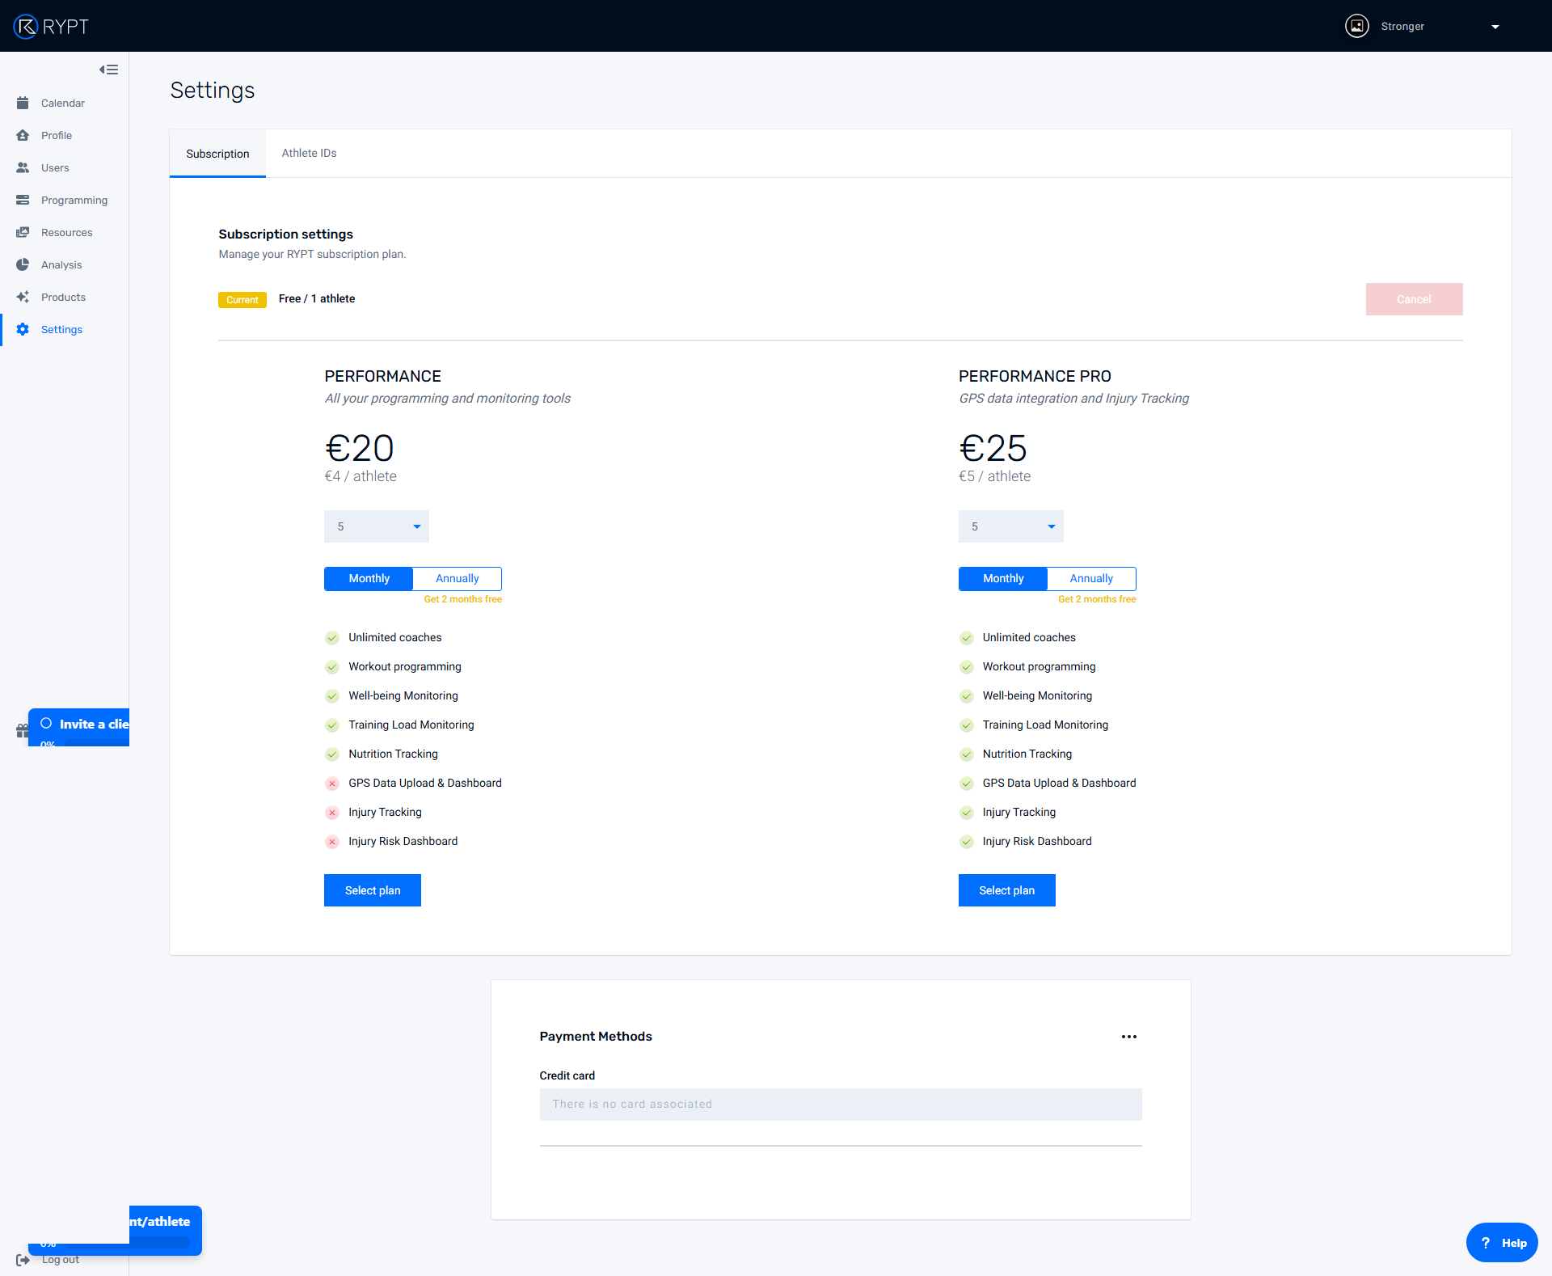
Task: Open the Products sparkle icon
Action: [x=23, y=297]
